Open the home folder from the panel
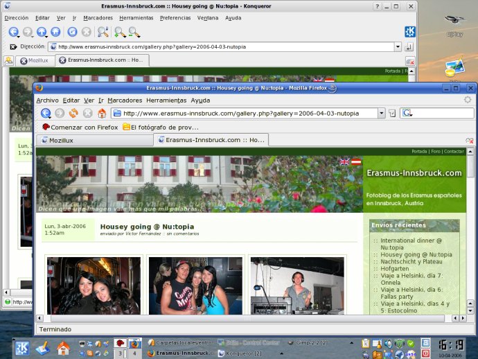 [x=63, y=349]
